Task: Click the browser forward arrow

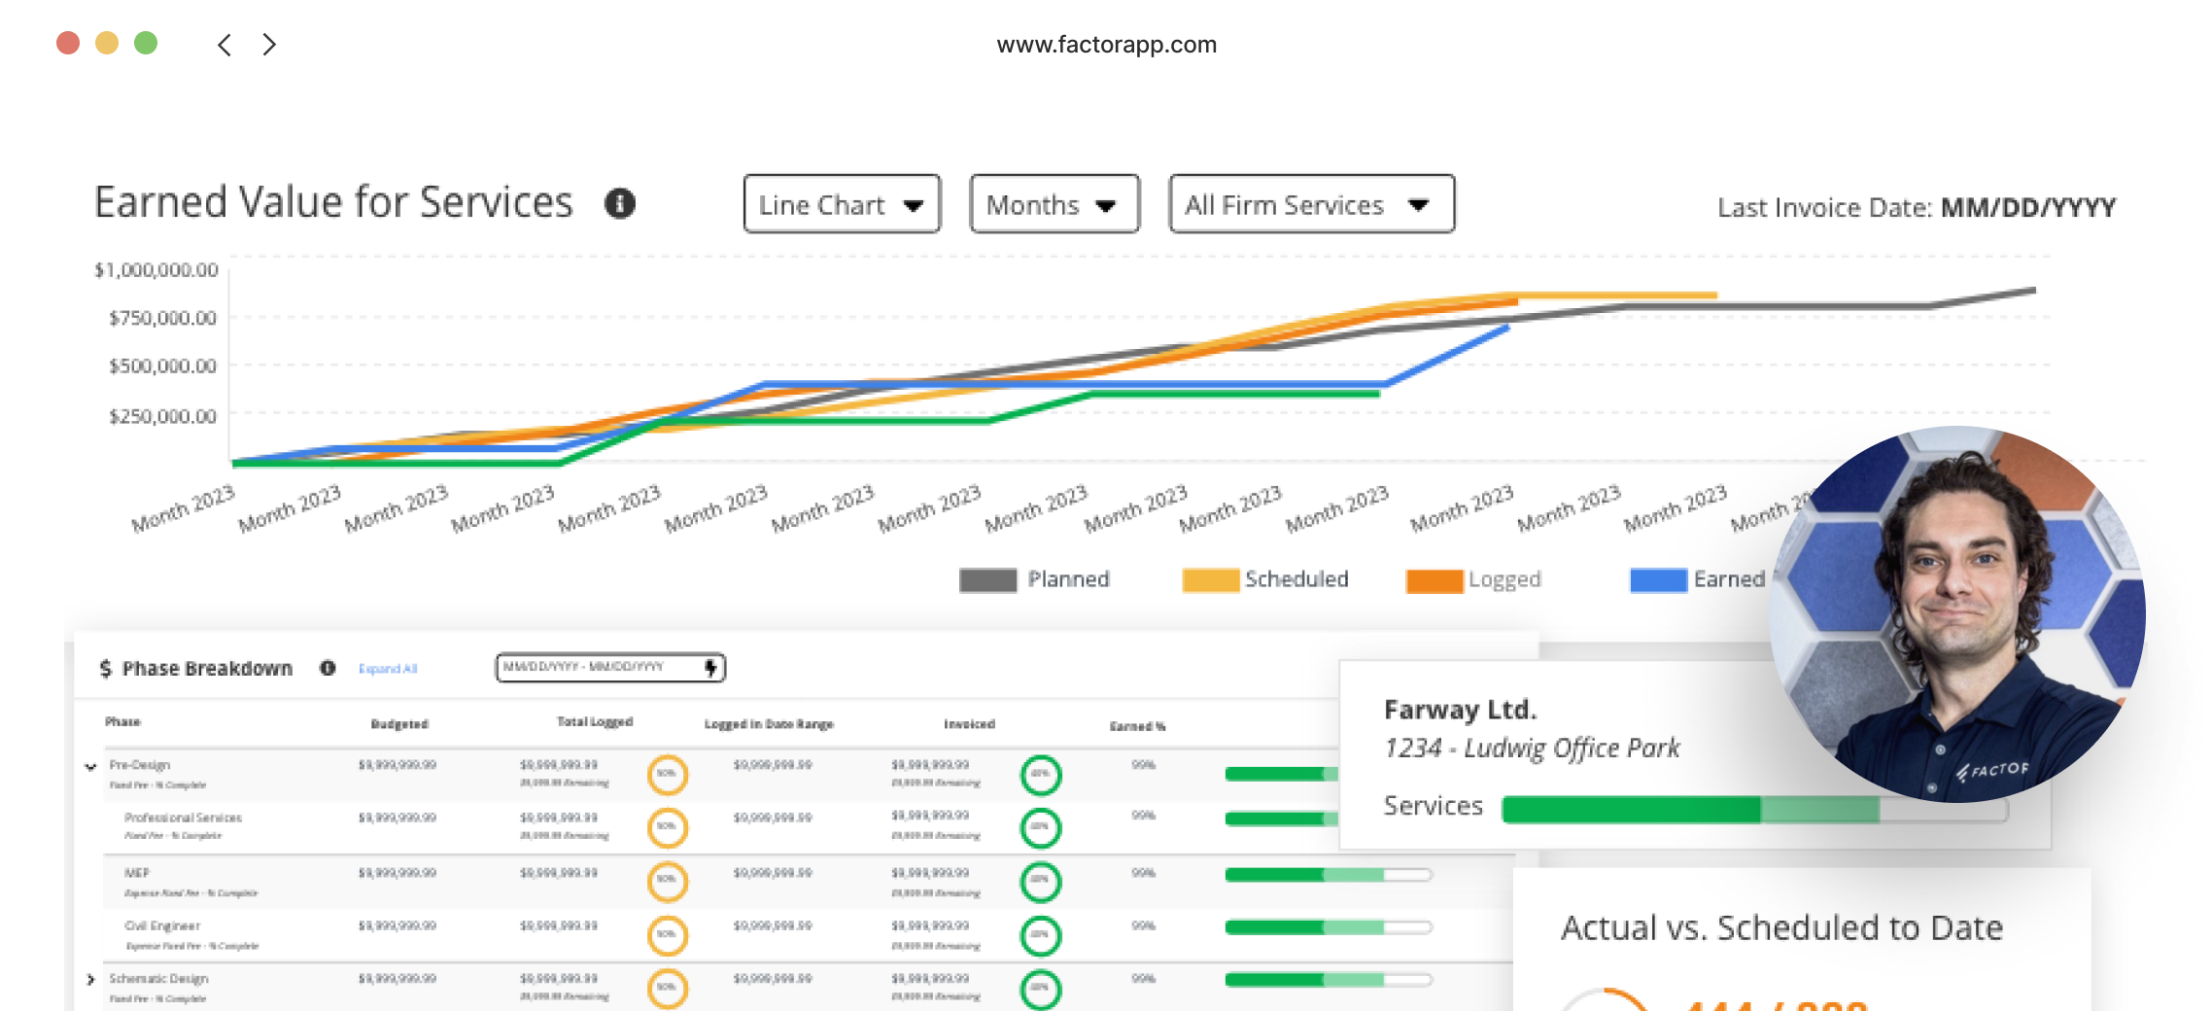Action: pos(268,44)
